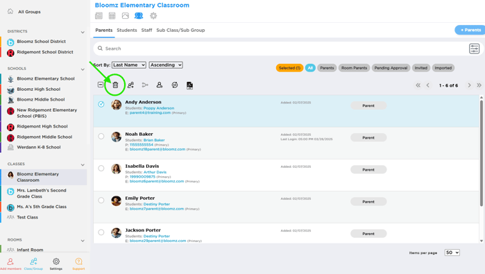The width and height of the screenshot is (485, 274).
Task: Click the All Groups home icon
Action: tap(10, 11)
